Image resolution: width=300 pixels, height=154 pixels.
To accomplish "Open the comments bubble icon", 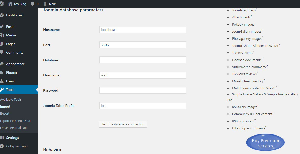I will click(33, 4).
